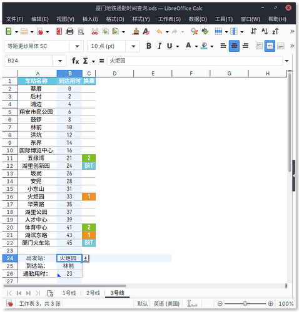Click the Redo arrow icon
299x312 pixels.
(x=175, y=32)
